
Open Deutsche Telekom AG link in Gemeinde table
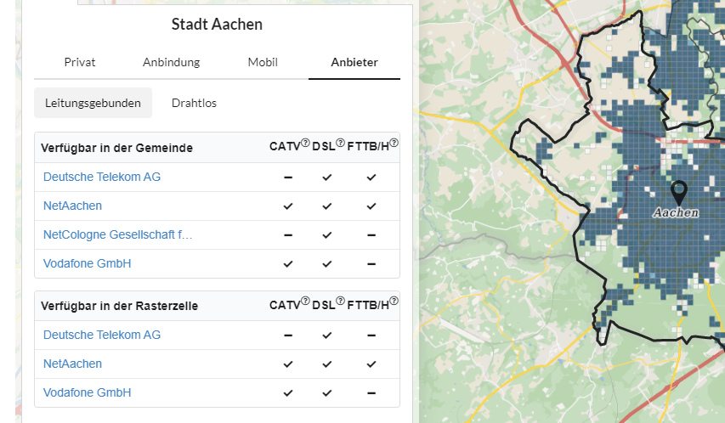tap(102, 177)
